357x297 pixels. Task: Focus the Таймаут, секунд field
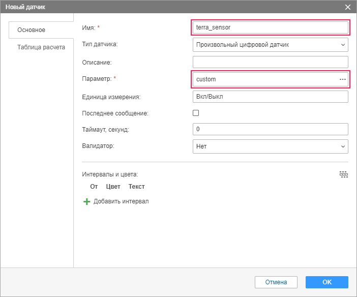coord(271,129)
